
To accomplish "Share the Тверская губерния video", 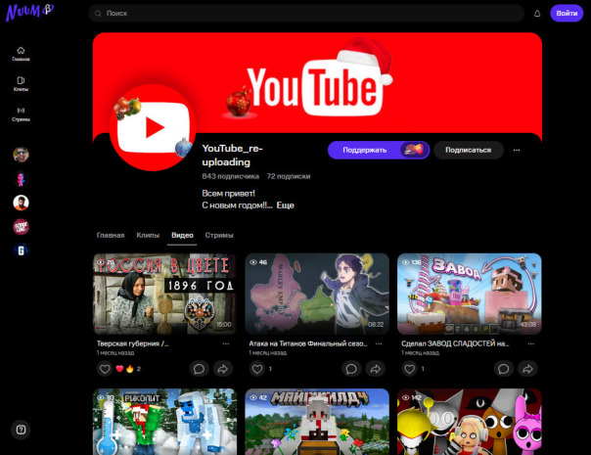I will click(x=223, y=369).
